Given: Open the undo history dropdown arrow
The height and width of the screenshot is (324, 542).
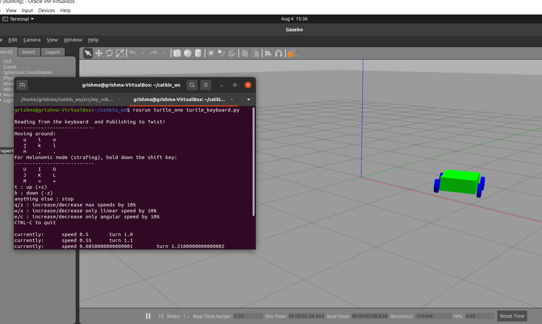Looking at the screenshot, I should pyautogui.click(x=143, y=53).
